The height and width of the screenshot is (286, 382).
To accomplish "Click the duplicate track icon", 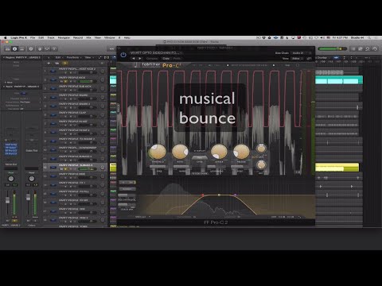I will (x=57, y=64).
